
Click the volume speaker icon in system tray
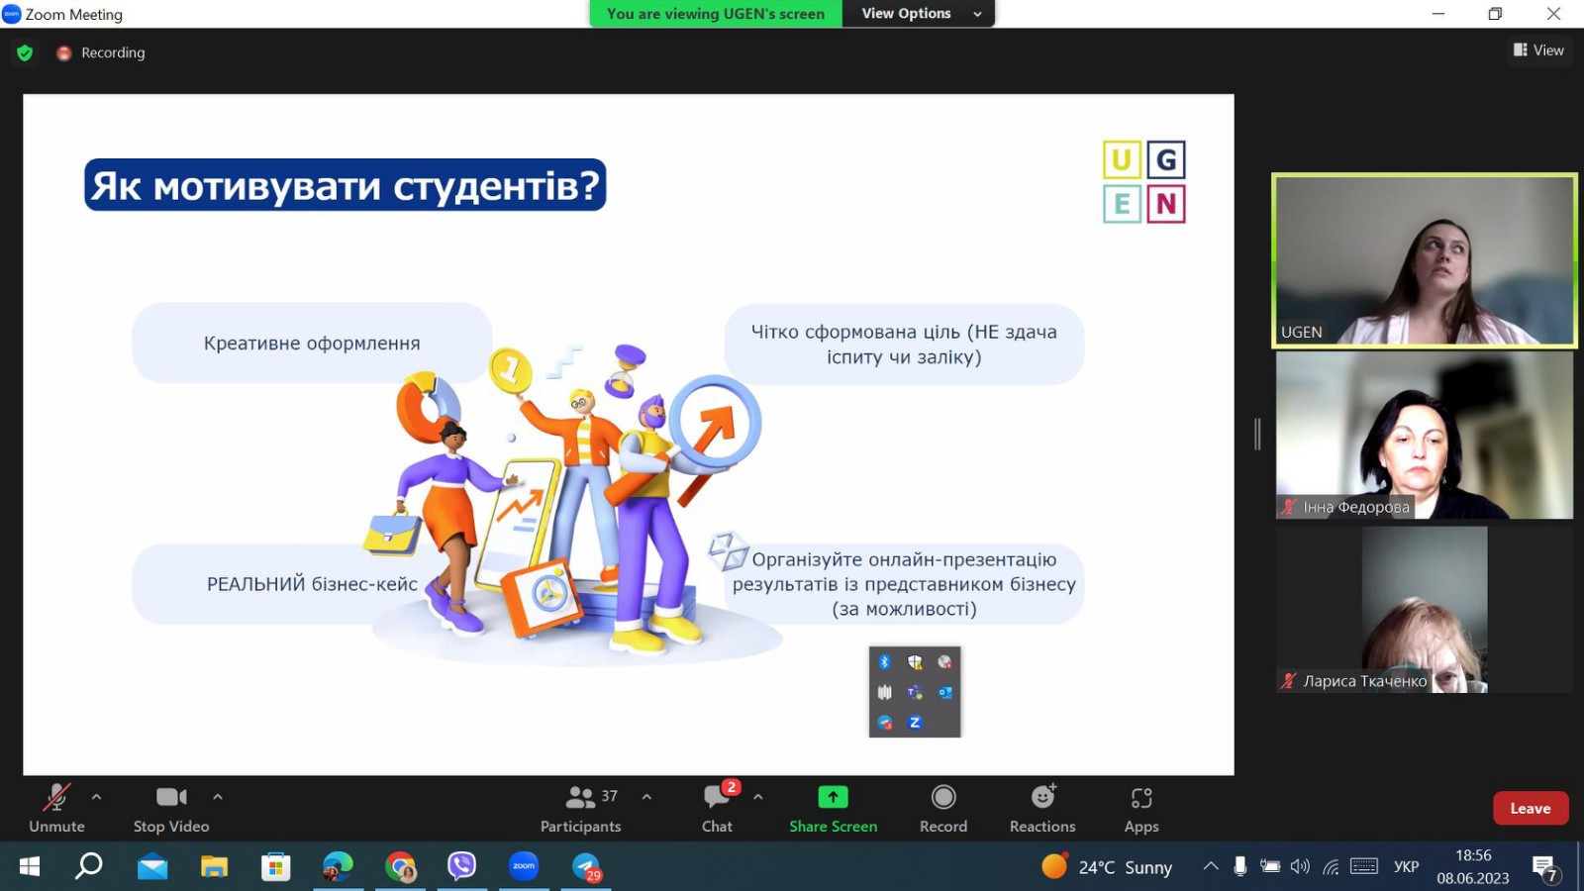pos(1300,867)
